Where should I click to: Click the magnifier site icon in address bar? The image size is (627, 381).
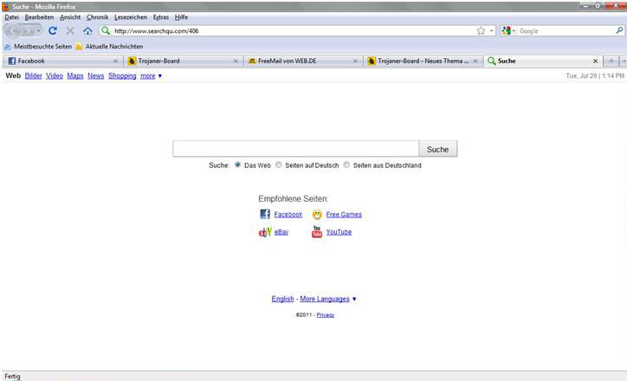click(x=106, y=31)
